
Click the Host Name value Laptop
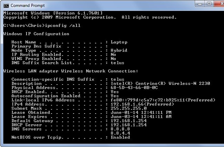(119, 42)
